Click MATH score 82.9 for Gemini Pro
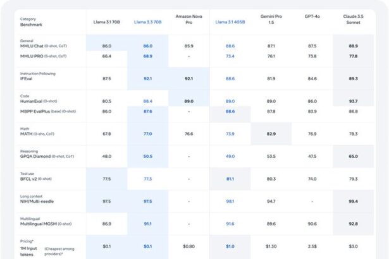 click(271, 134)
